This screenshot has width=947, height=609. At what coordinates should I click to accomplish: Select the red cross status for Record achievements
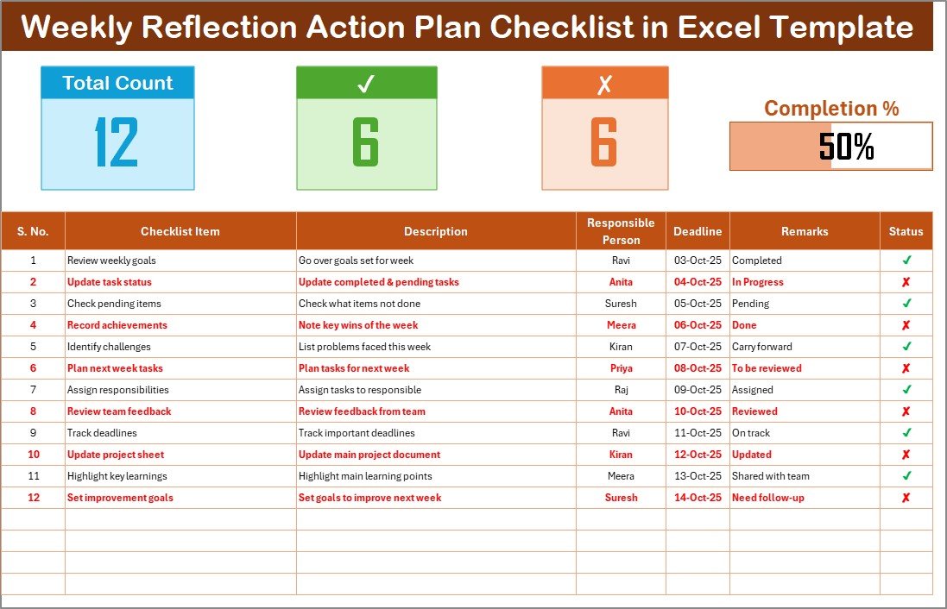pos(906,325)
